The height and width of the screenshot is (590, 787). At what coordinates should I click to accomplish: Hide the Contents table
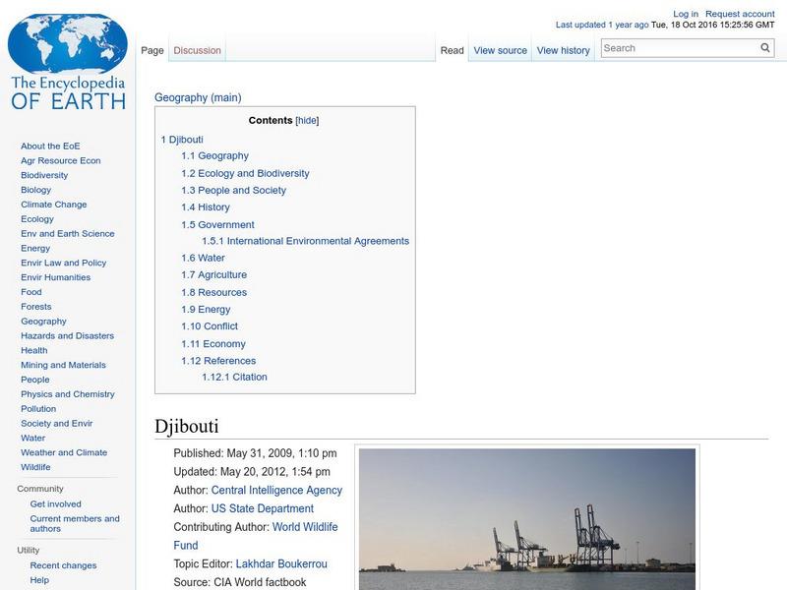pos(307,121)
